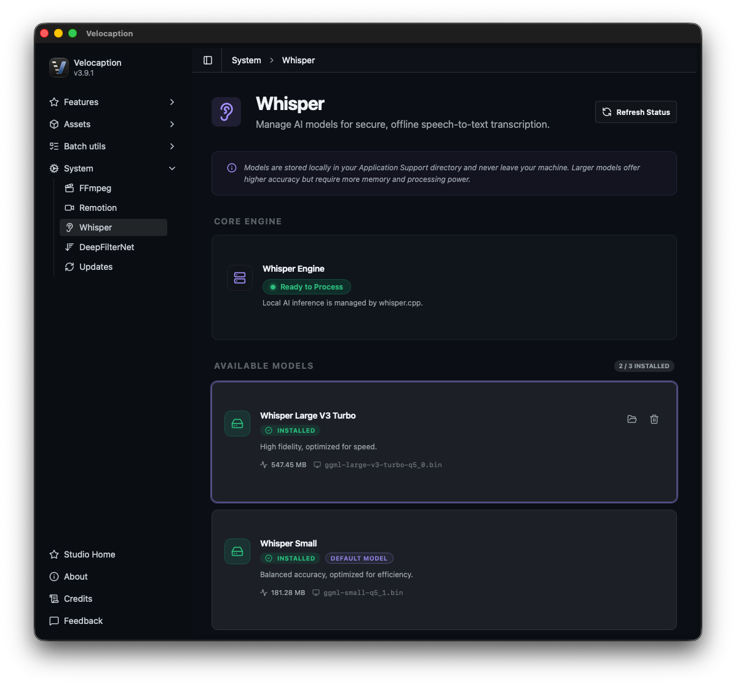736x686 pixels.
Task: Expand the Features section chevron
Action: (x=172, y=102)
